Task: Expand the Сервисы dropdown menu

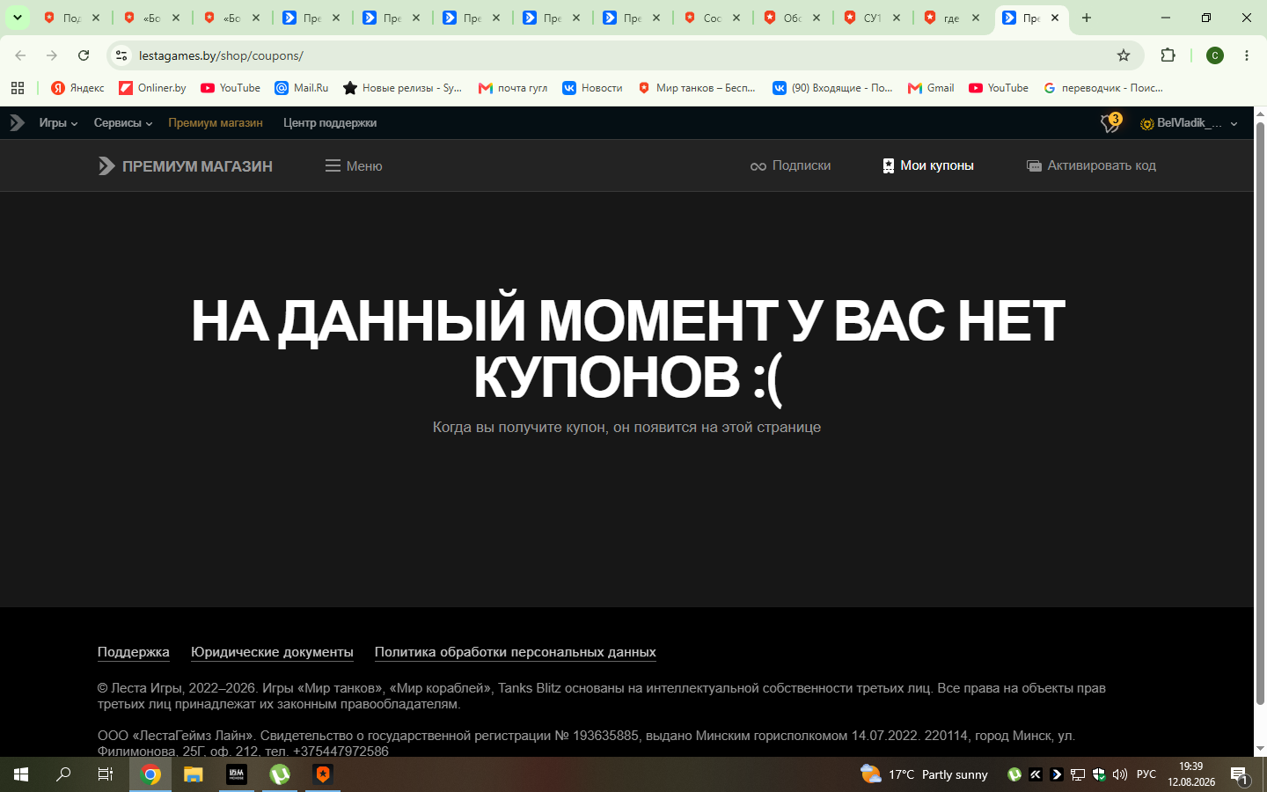Action: pyautogui.click(x=123, y=123)
